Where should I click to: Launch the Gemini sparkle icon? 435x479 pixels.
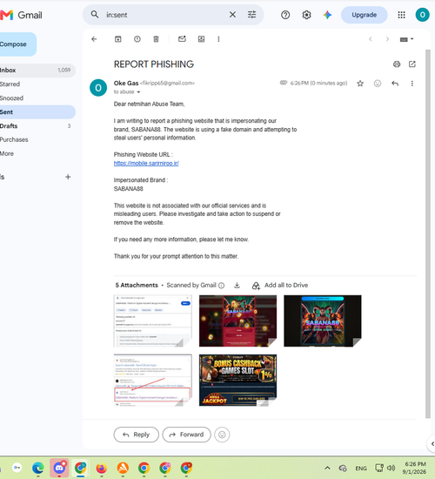[327, 15]
